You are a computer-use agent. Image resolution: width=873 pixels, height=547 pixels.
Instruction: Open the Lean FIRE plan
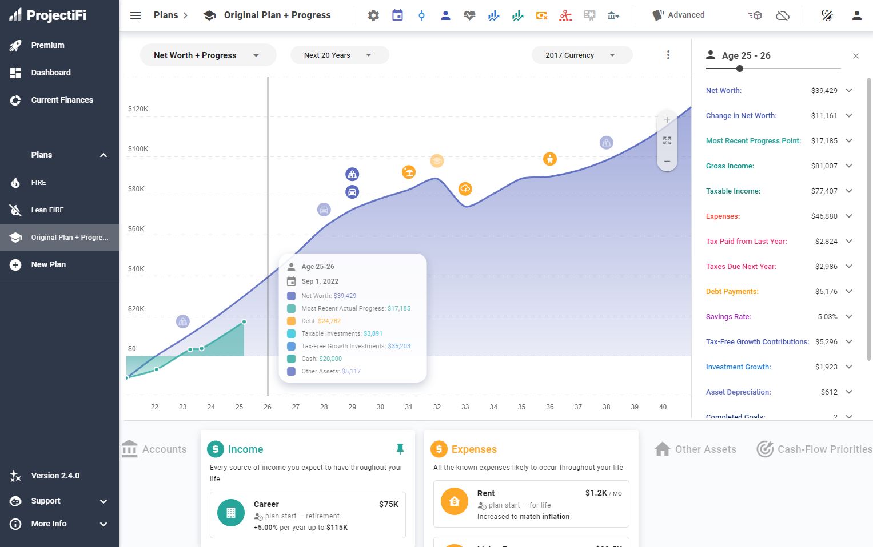click(x=47, y=210)
